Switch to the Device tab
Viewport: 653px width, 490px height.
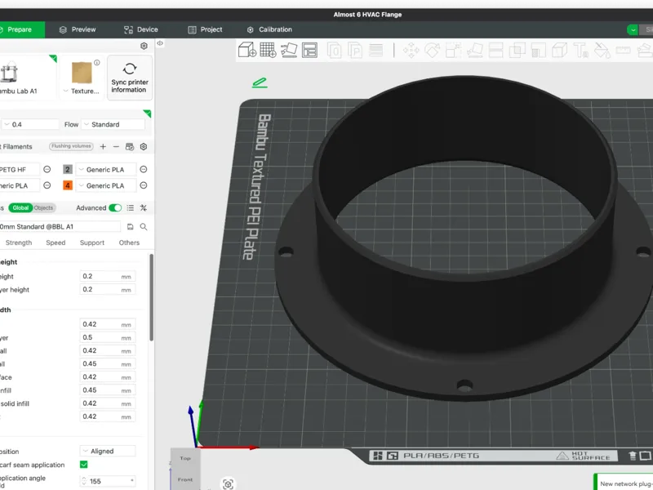coord(141,29)
